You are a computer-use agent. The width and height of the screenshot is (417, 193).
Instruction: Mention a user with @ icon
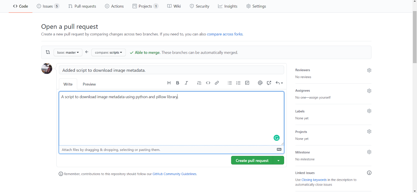click(x=260, y=83)
